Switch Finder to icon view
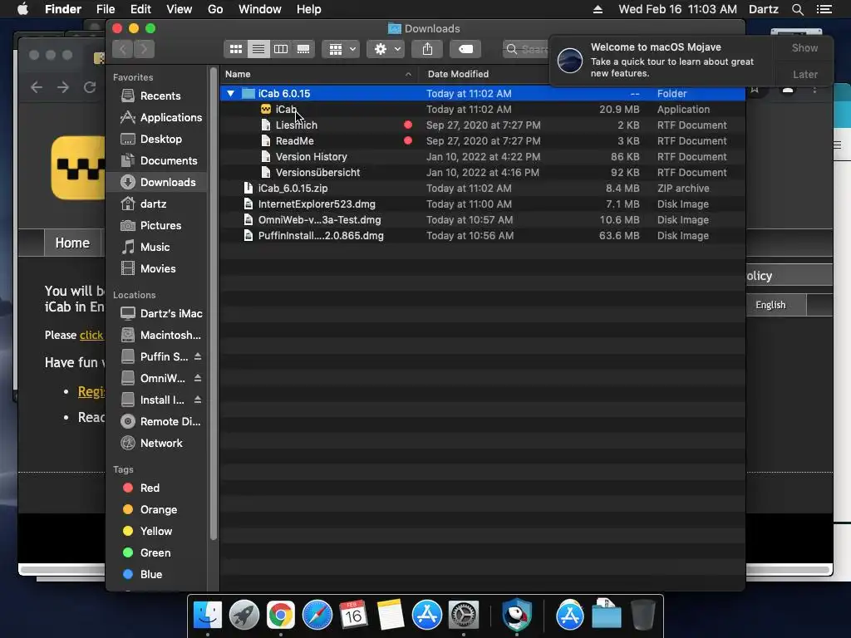 [235, 49]
